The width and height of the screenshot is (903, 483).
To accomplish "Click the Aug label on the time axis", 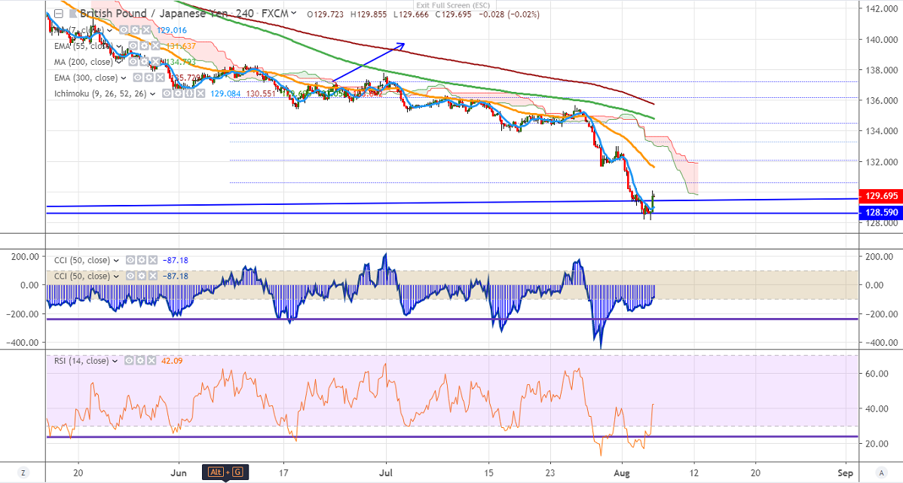I will (622, 472).
